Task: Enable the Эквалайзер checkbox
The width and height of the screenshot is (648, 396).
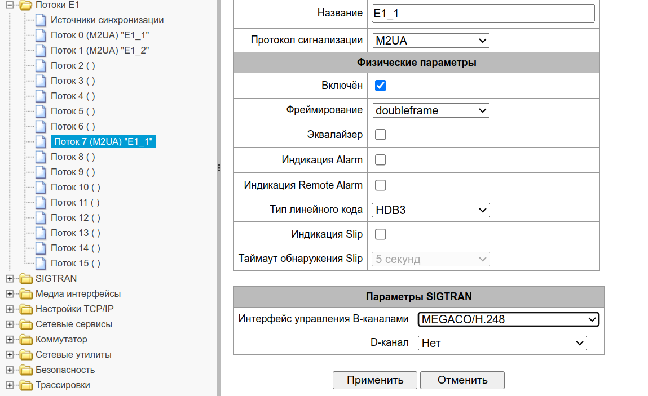Action: [x=381, y=135]
